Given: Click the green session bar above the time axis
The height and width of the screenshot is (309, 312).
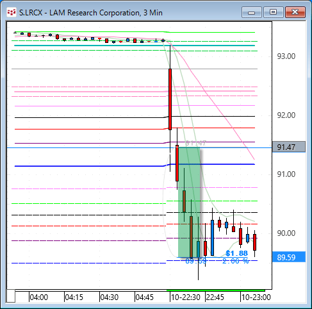Looking at the screenshot, I should 216,290.
